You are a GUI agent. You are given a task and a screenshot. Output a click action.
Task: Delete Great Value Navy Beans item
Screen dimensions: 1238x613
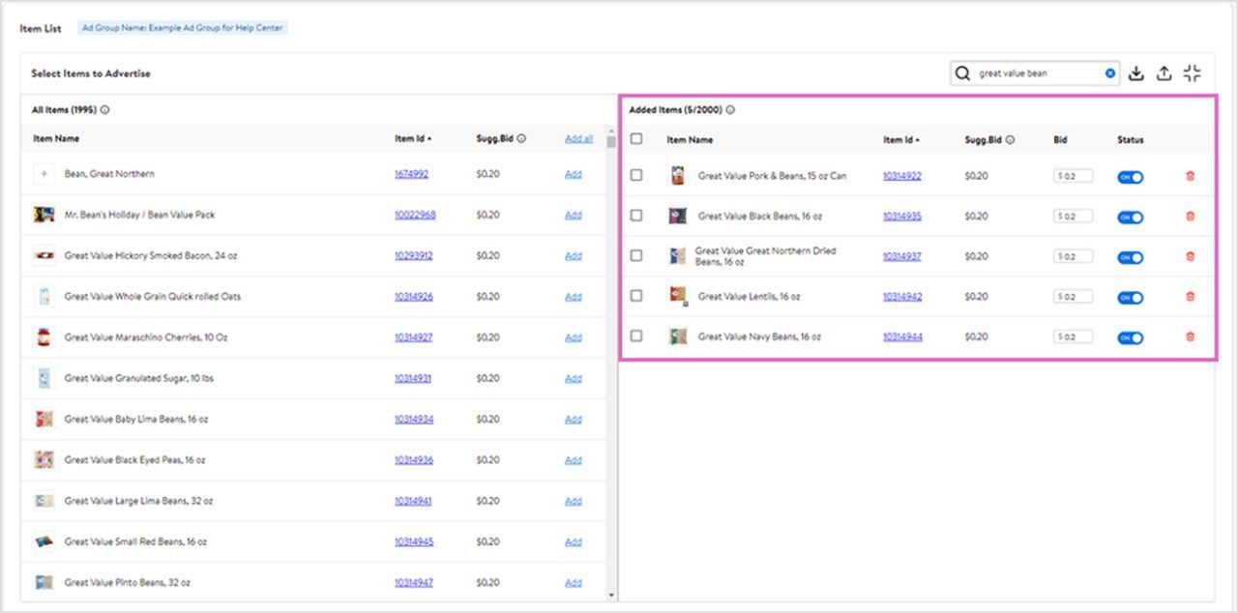[x=1190, y=337]
